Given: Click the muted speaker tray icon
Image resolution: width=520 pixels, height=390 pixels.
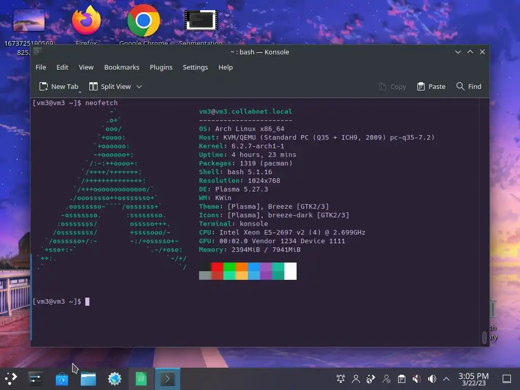Looking at the screenshot, I should (x=417, y=379).
